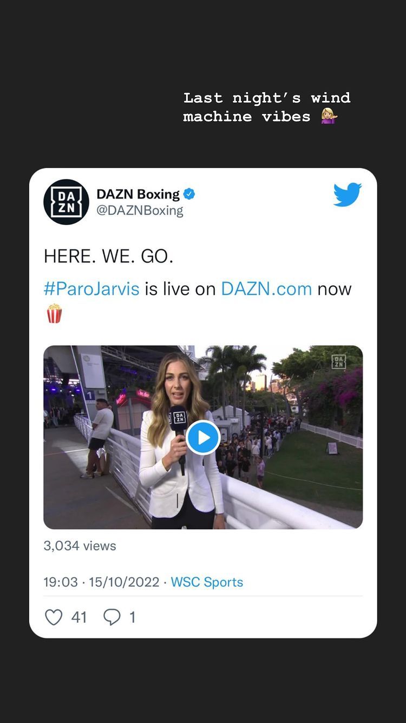This screenshot has height=723, width=406.
Task: Click the video thumbnail of reporter
Action: 203,437
